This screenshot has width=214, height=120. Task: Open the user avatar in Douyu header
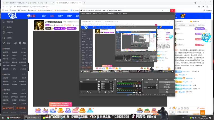(183, 16)
